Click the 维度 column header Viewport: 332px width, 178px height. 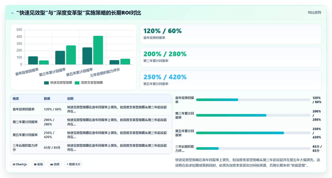click(16, 99)
